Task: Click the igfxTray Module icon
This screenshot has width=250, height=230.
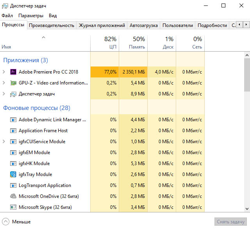Action: (13, 174)
